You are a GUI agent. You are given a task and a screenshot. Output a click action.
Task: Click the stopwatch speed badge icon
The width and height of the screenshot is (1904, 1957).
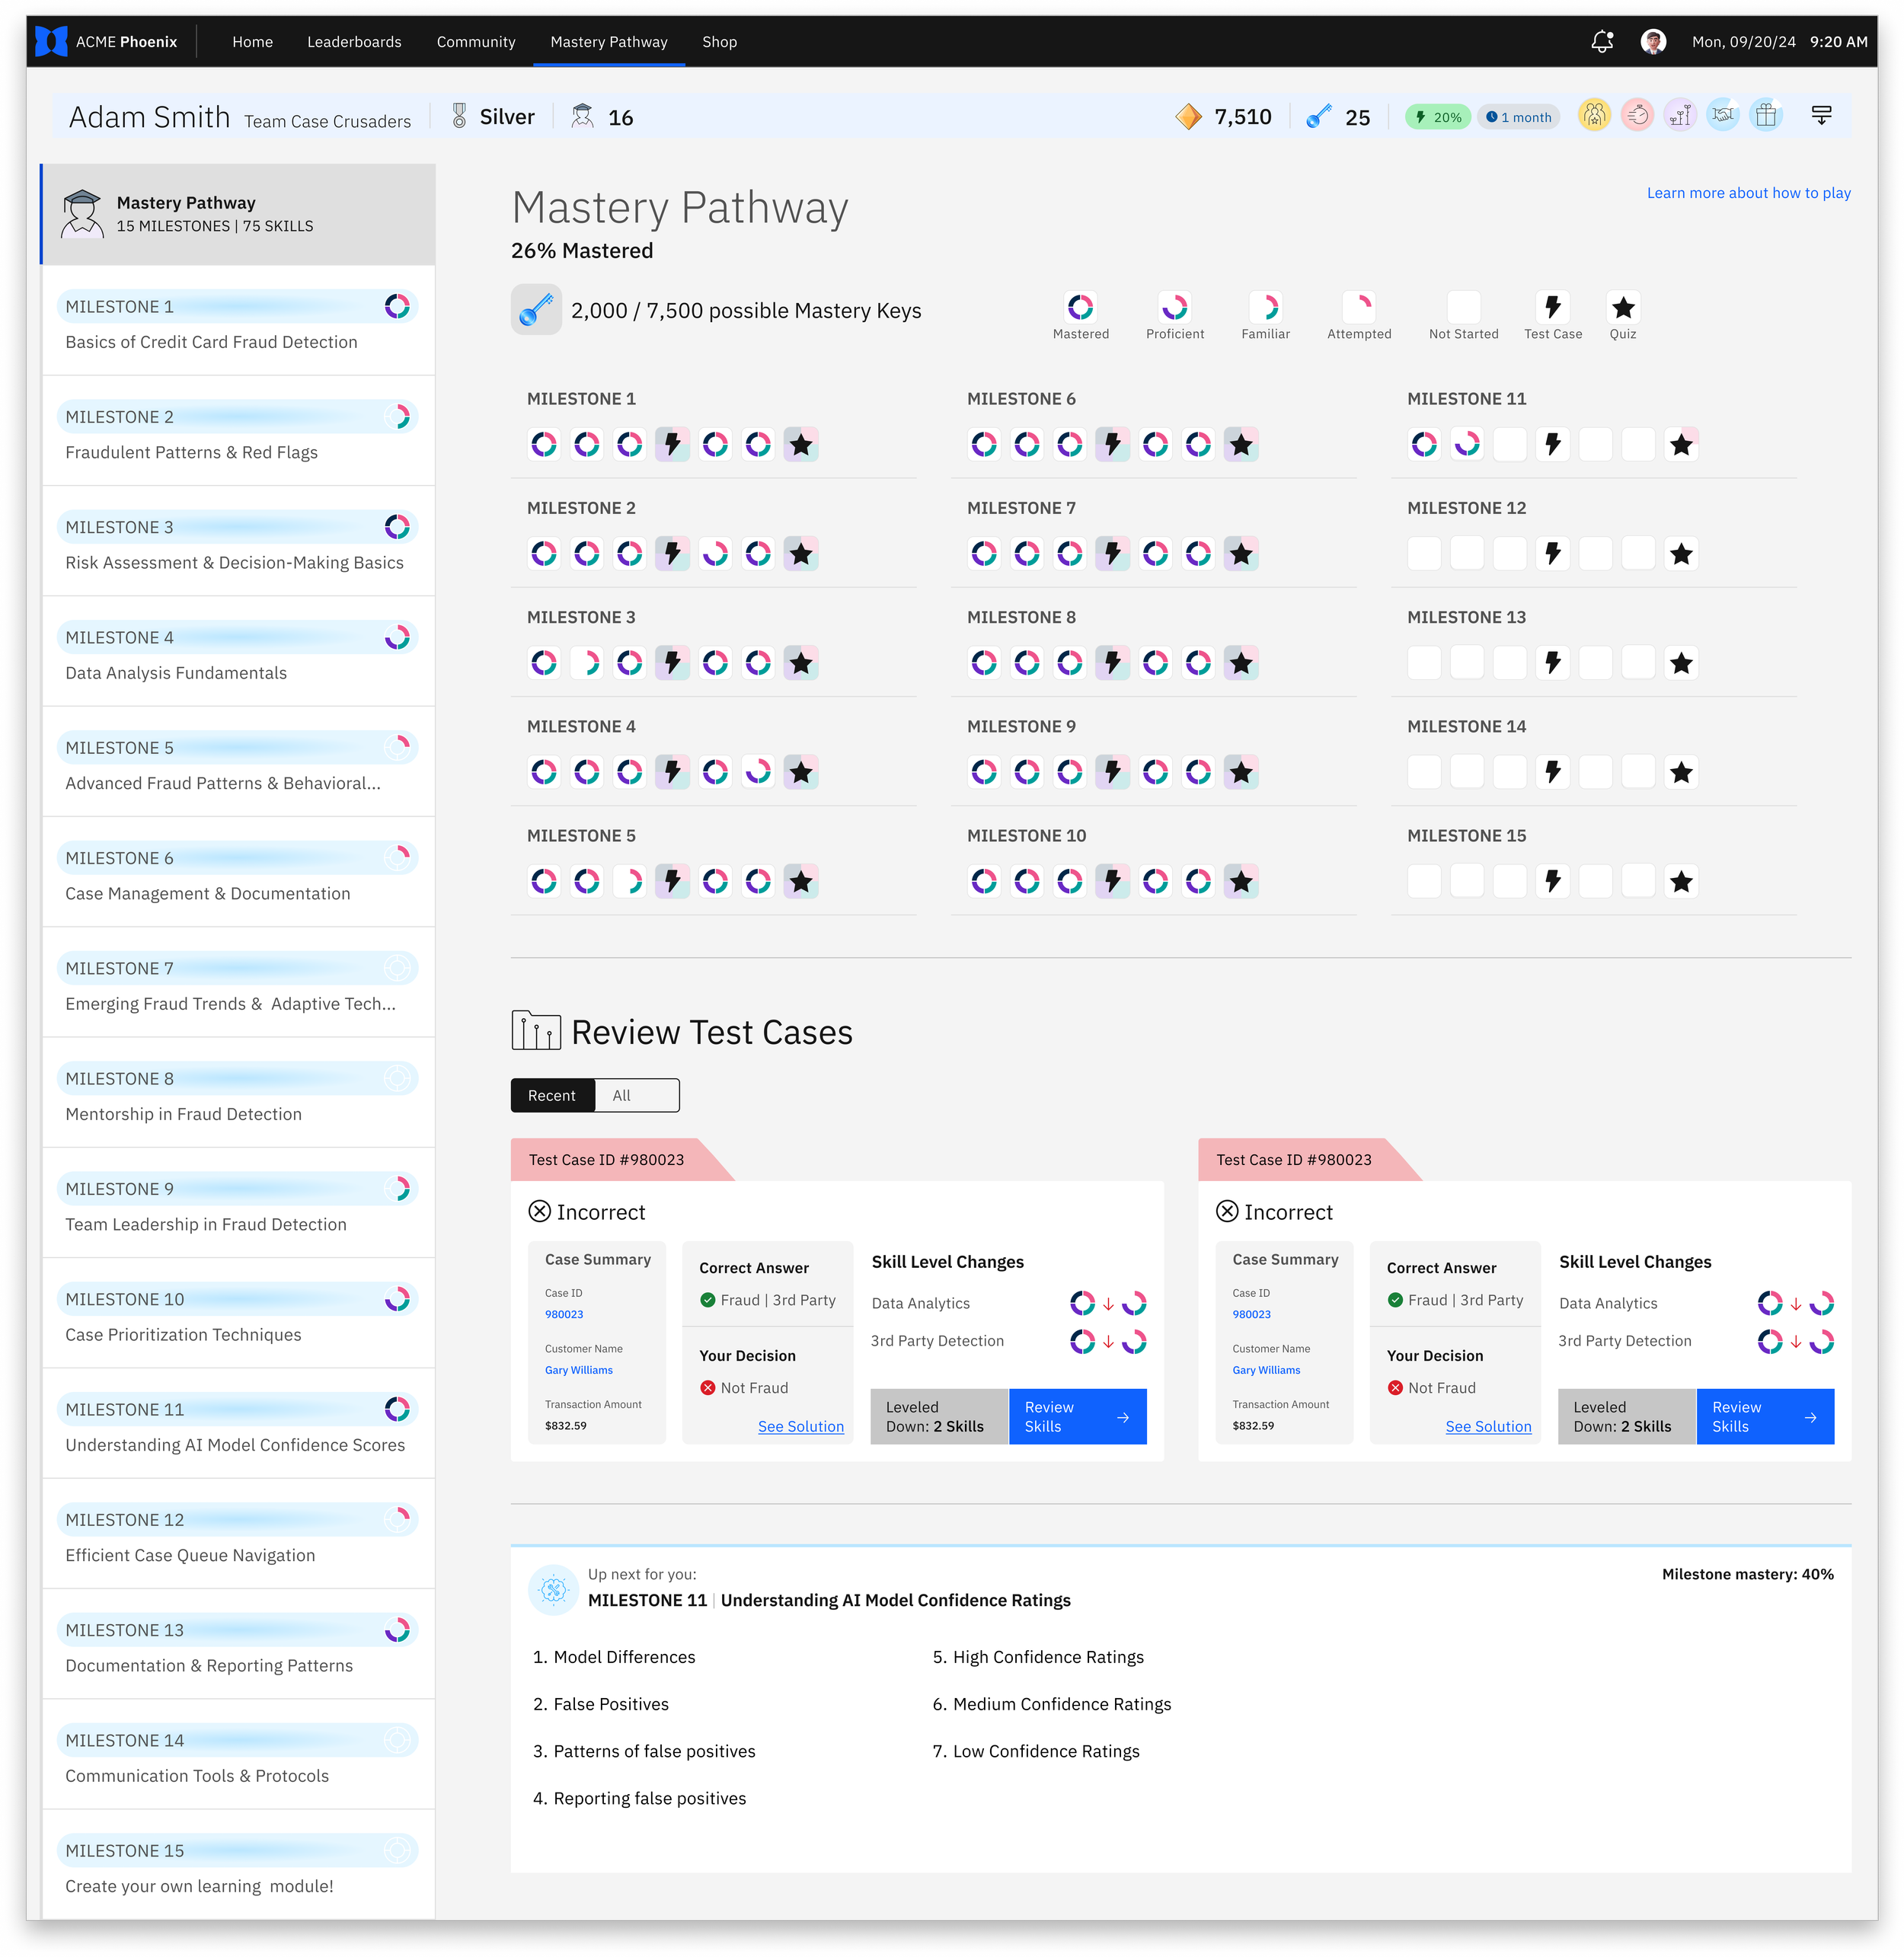tap(1637, 116)
